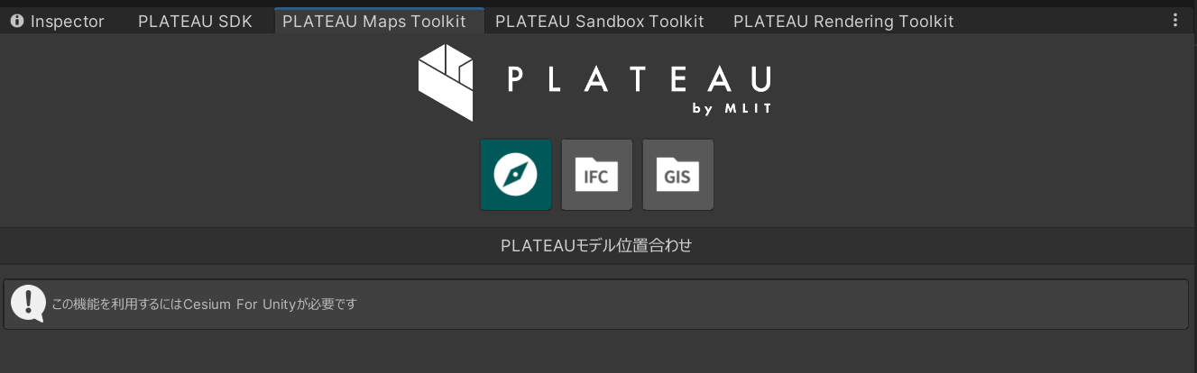Screen dimensions: 1197x373
Task: Open the IFC folder import tool
Action: click(x=596, y=175)
